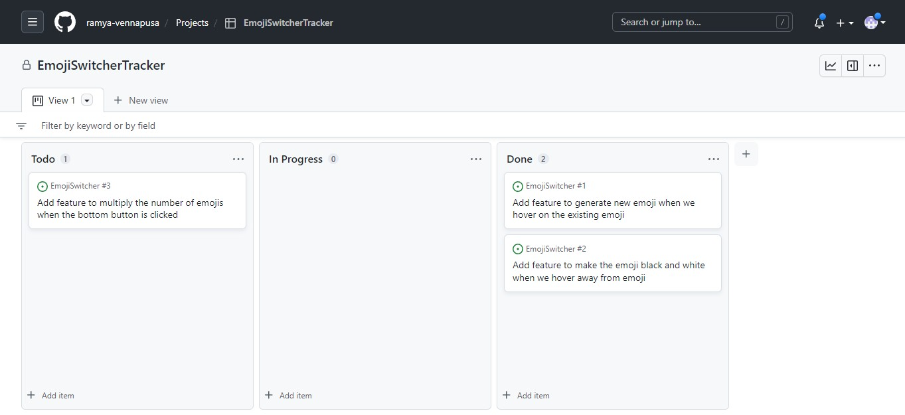Go to GitHub home via Octocat logo

[64, 22]
